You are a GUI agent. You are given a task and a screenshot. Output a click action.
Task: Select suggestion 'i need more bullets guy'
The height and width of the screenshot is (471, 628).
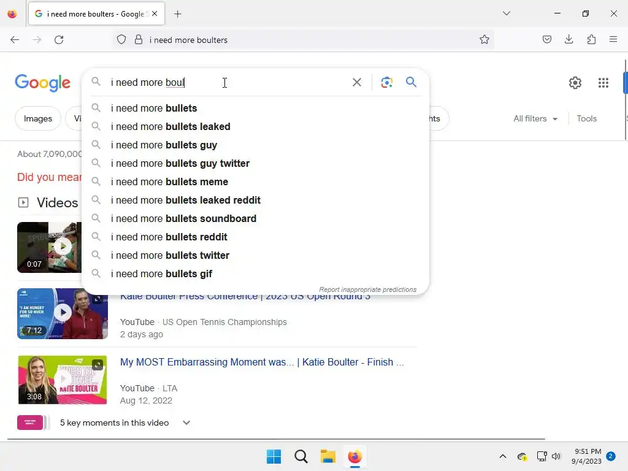click(255, 145)
